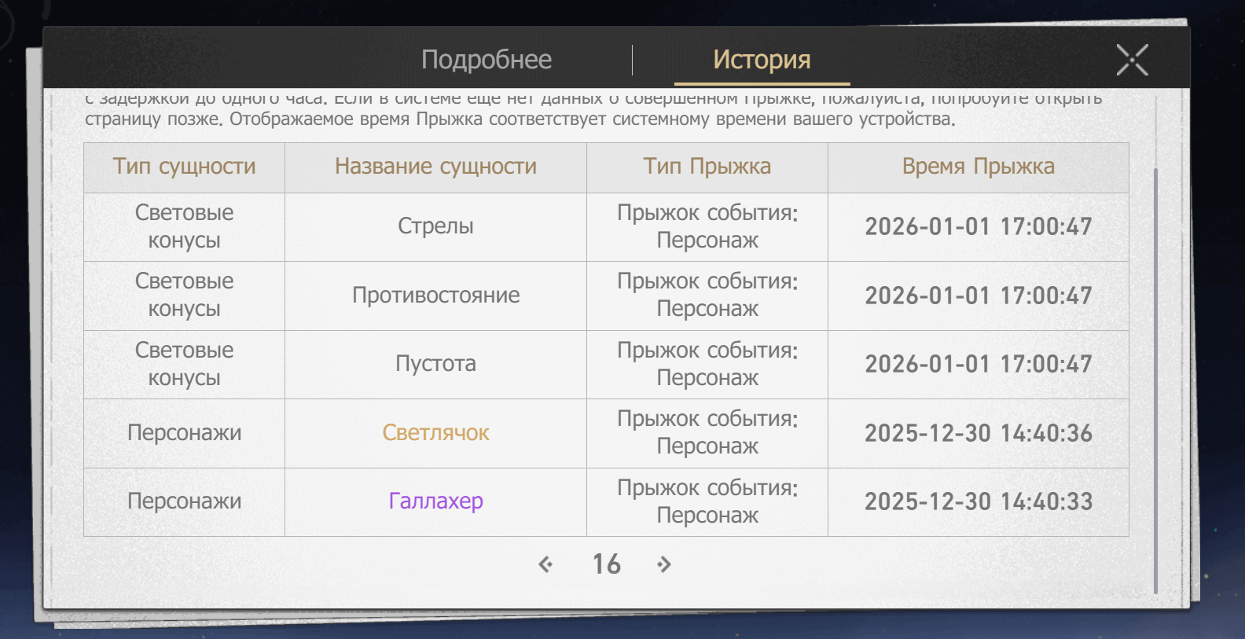Click the Тип сущности column header
1245x639 pixels.
click(x=184, y=167)
